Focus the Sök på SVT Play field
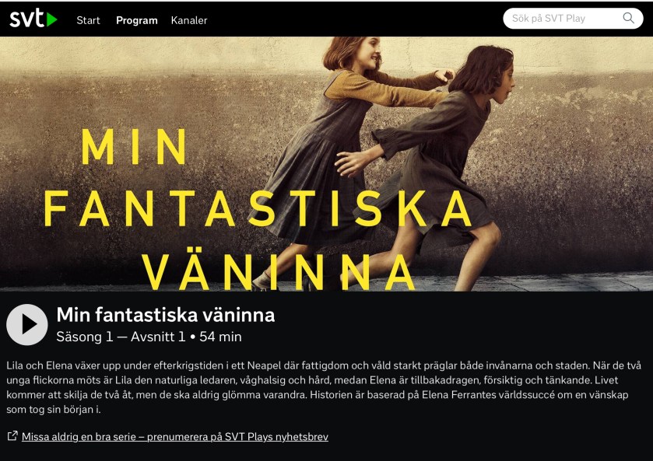Image resolution: width=653 pixels, height=461 pixels. pyautogui.click(x=573, y=19)
